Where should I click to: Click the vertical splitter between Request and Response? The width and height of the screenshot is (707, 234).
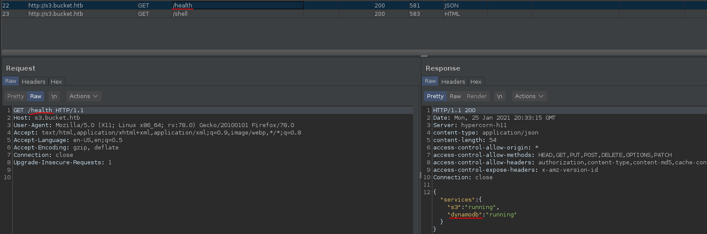pos(421,175)
